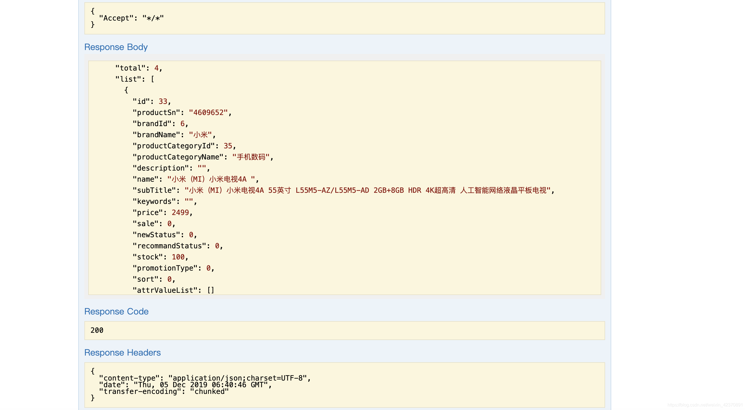Click the "sale": 0 line
Screen dimensions: 745x410
(154, 224)
